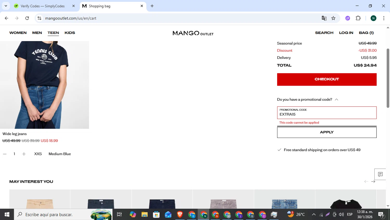The height and width of the screenshot is (220, 390).
Task: Click the MANGO OUTLET logo
Action: [x=193, y=33]
